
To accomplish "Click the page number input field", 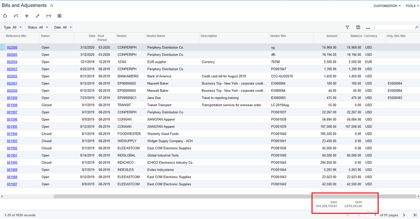I will click(x=372, y=215).
